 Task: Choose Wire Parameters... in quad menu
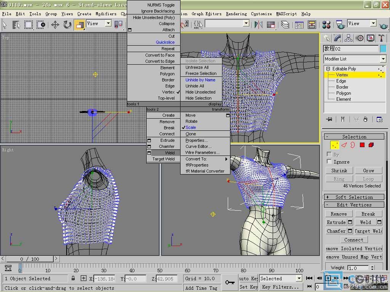coord(202,152)
